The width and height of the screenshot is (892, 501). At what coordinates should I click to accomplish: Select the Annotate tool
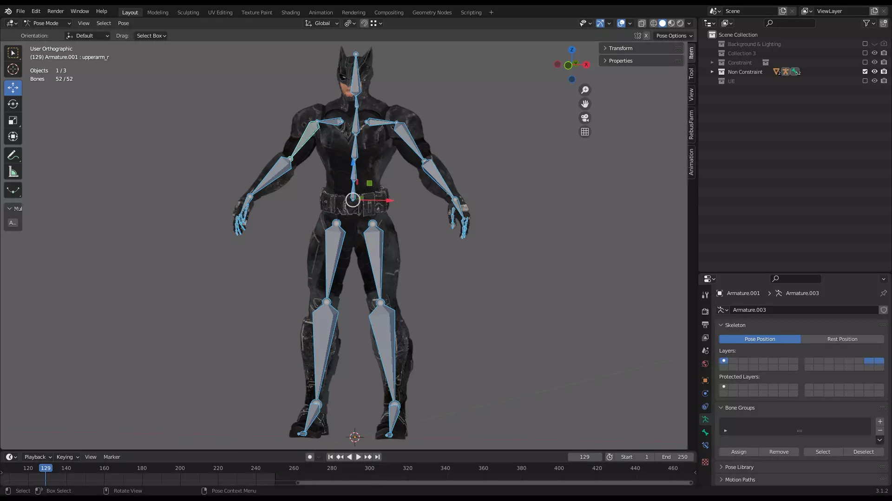13,155
